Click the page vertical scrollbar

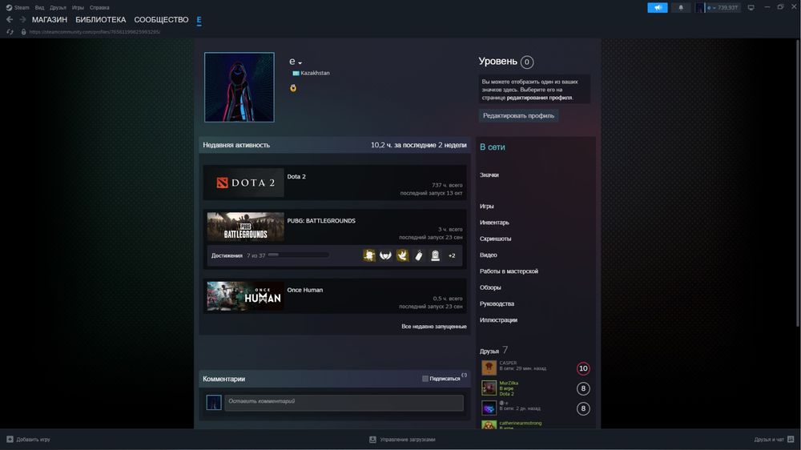(798, 183)
